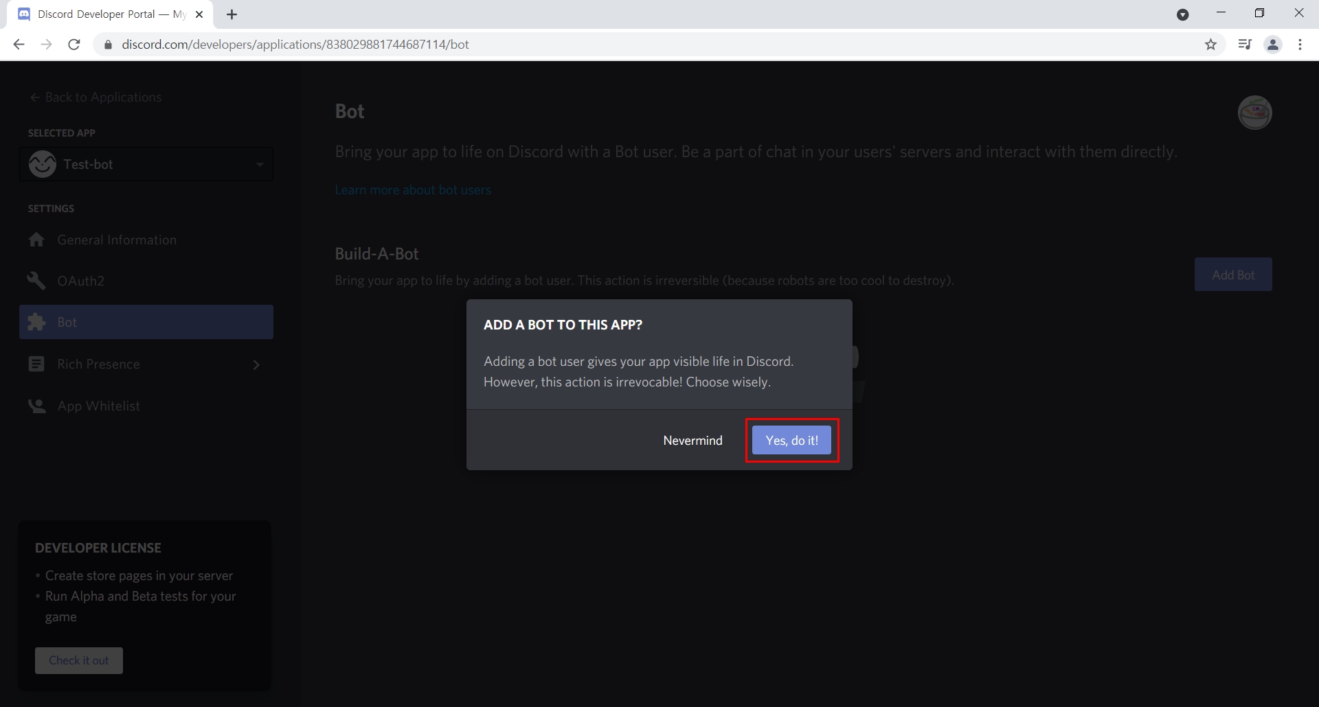The width and height of the screenshot is (1319, 707).
Task: Click the puzzle piece Bot icon
Action: coord(36,322)
